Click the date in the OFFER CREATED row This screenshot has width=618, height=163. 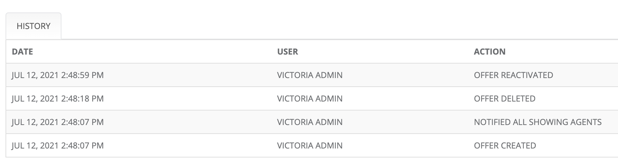pos(58,146)
